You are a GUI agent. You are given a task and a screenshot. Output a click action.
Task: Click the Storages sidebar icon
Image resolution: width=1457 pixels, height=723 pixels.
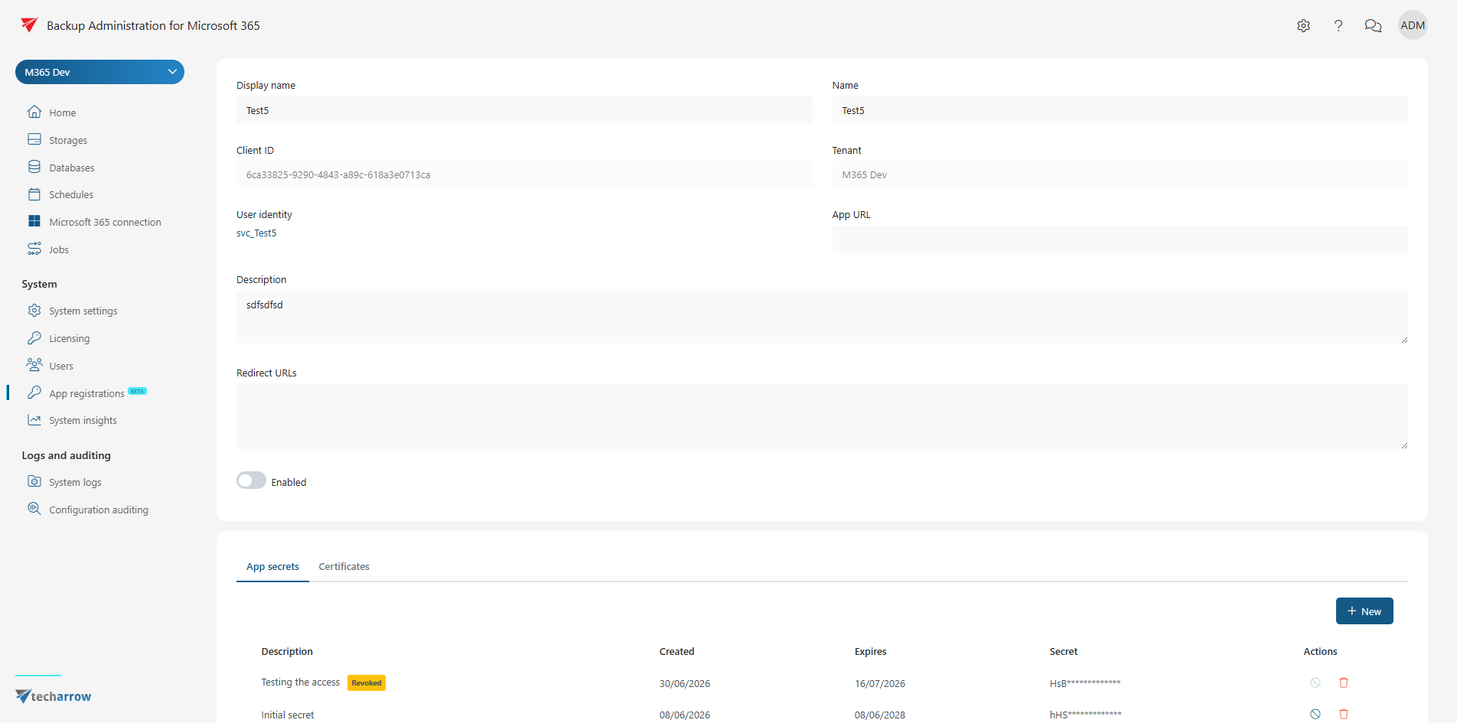coord(34,139)
